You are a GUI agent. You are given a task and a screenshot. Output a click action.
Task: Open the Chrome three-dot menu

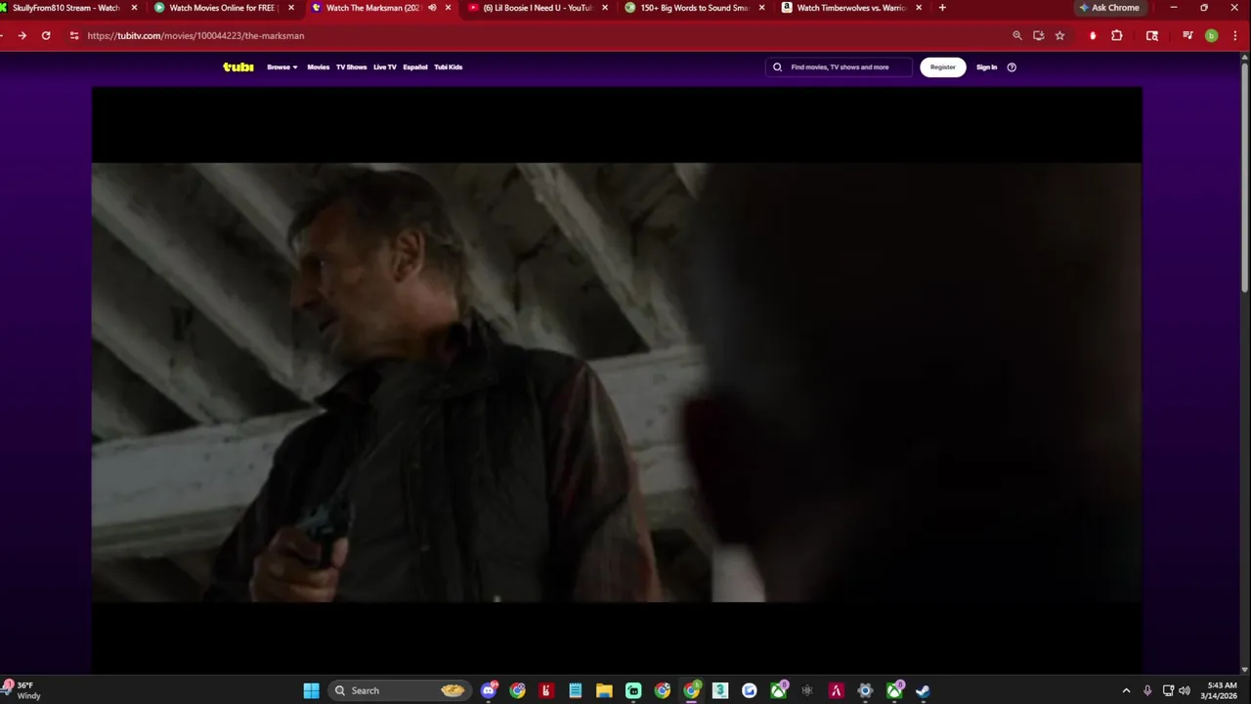(x=1235, y=35)
